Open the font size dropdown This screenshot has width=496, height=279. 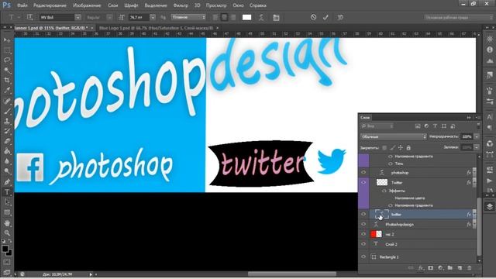point(153,17)
